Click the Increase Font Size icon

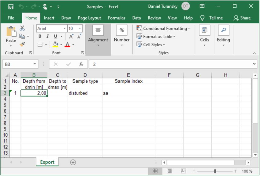(71, 37)
